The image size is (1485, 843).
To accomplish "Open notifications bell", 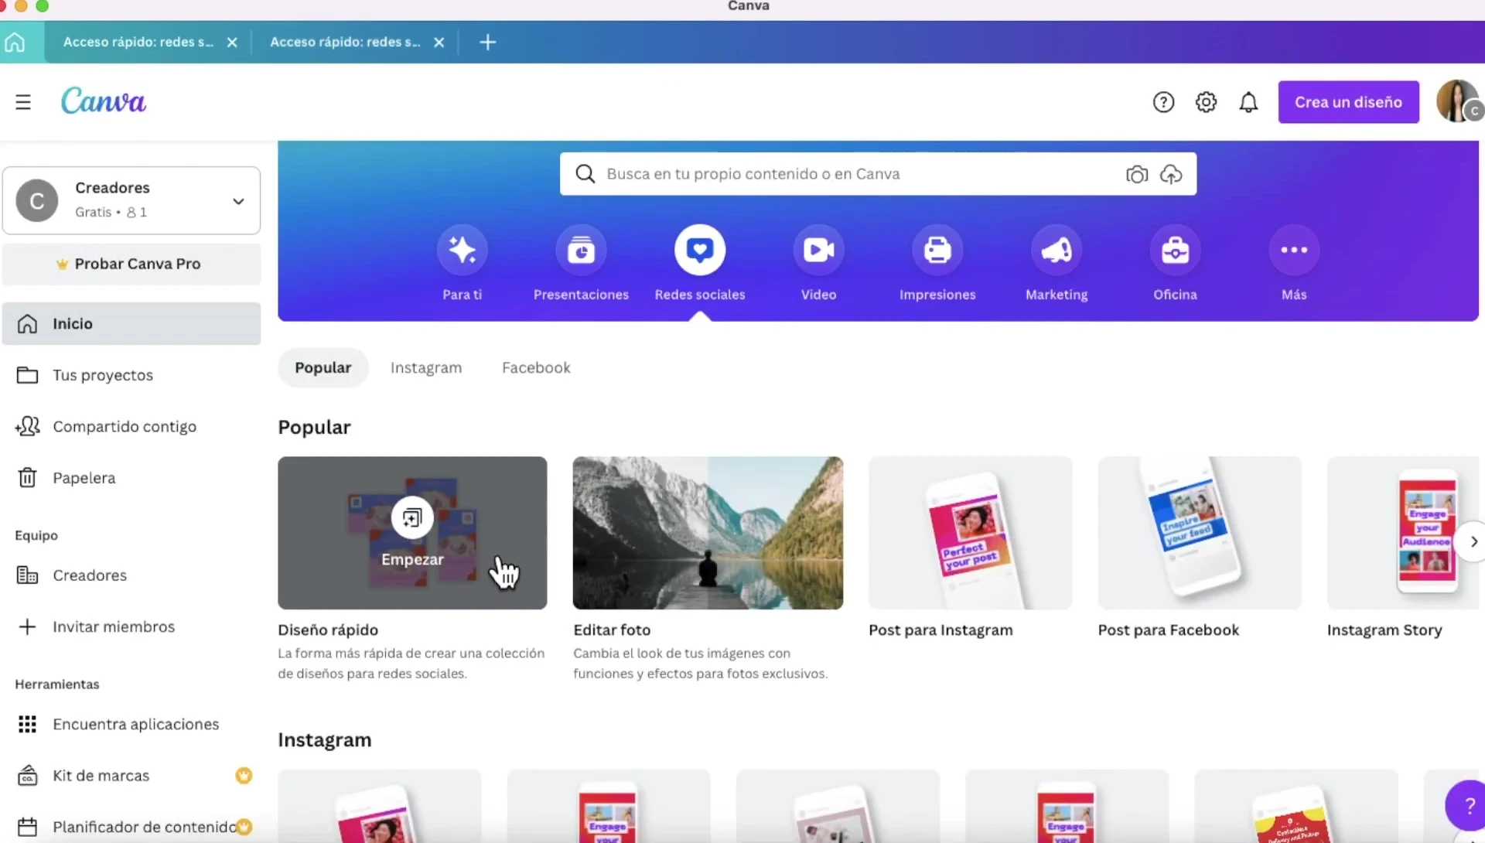I will pyautogui.click(x=1248, y=102).
